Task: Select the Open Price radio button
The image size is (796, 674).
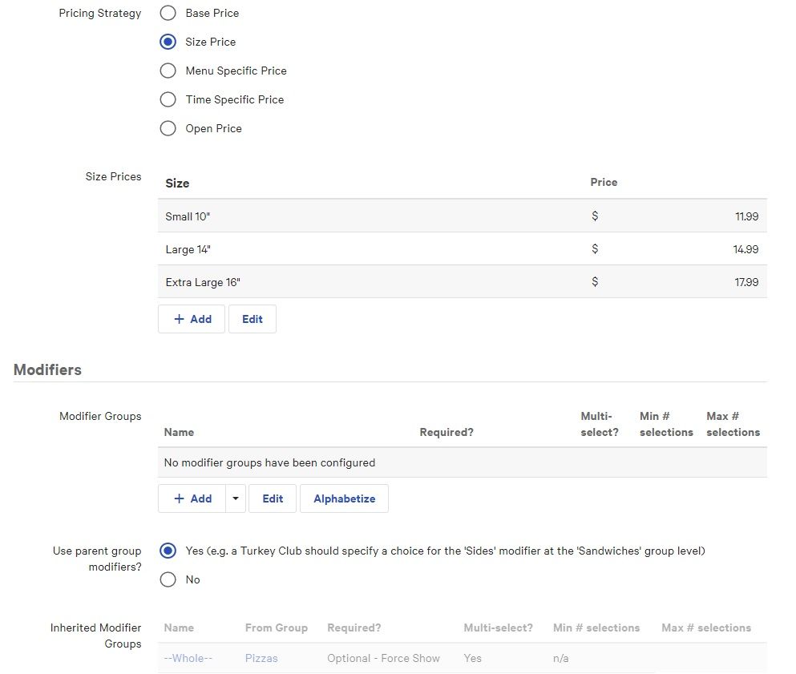Action: tap(168, 129)
